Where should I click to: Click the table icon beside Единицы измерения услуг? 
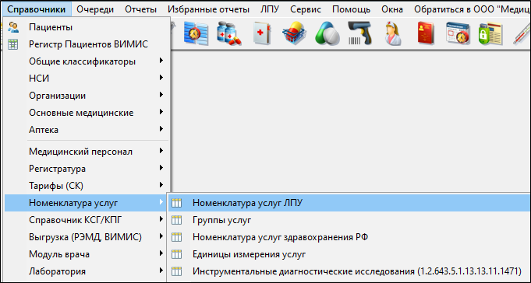point(177,254)
